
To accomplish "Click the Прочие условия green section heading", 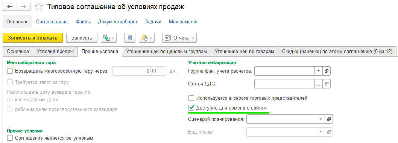I will 24,131.
